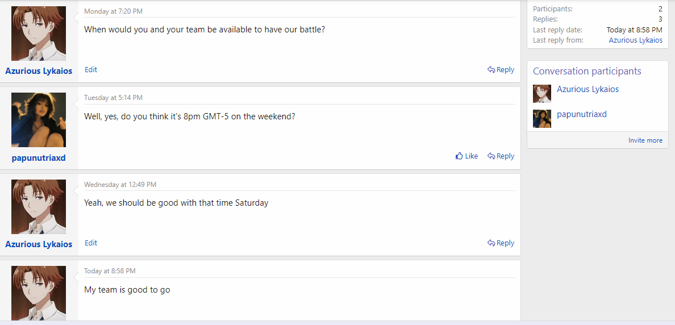Open Azurious Lykaios avatar on Wednesday post
Screen dimensions: 675x325
(x=39, y=207)
